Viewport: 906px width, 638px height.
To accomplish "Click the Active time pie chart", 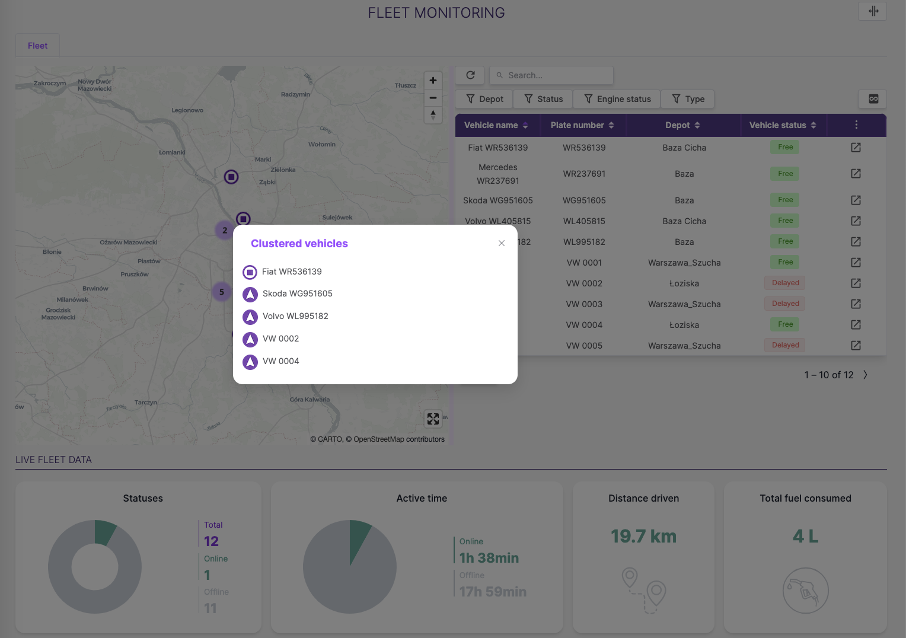I will click(x=350, y=567).
